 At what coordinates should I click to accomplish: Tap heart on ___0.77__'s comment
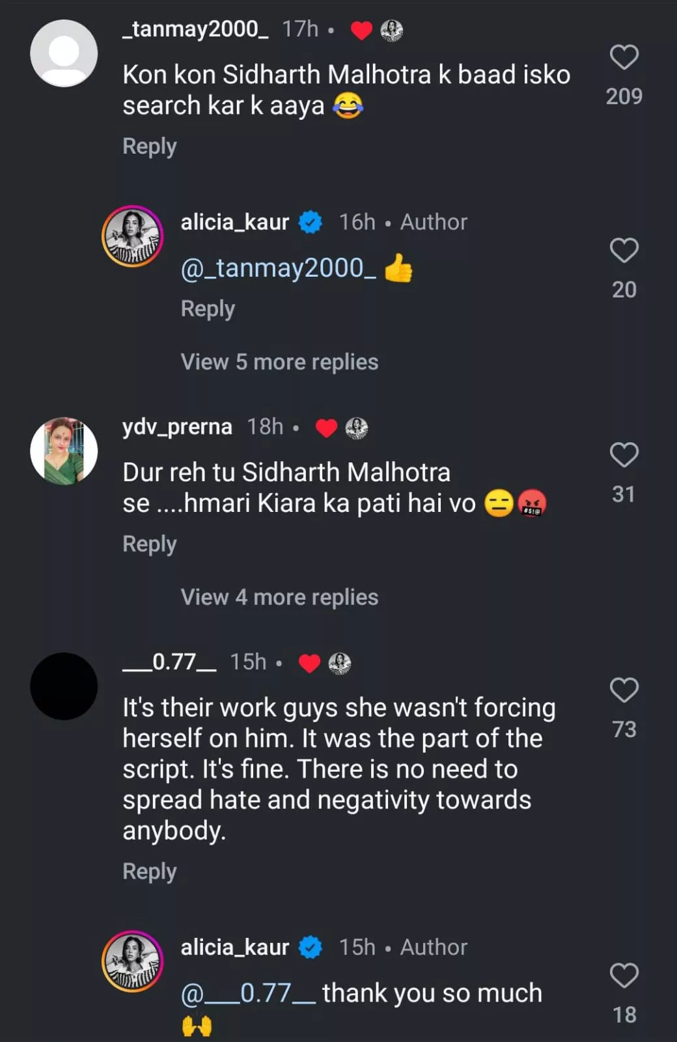pyautogui.click(x=624, y=690)
